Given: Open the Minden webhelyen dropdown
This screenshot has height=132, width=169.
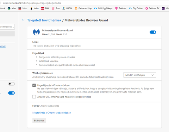Looking at the screenshot, I should coord(140,75).
